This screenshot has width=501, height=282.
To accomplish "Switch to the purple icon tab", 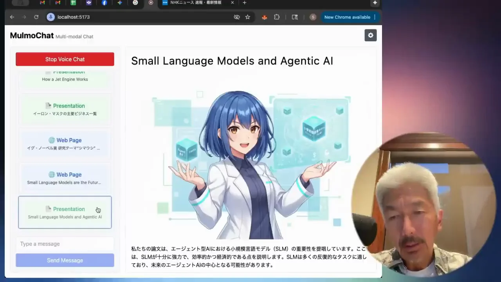I will (89, 3).
